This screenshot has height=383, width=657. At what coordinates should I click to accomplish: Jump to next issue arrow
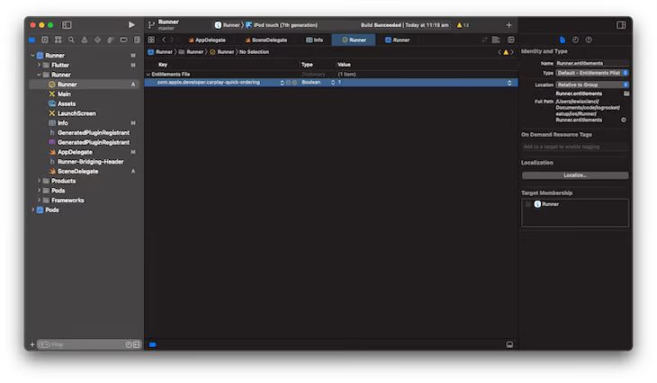tap(512, 52)
